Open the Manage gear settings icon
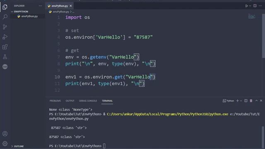 tap(5, 144)
